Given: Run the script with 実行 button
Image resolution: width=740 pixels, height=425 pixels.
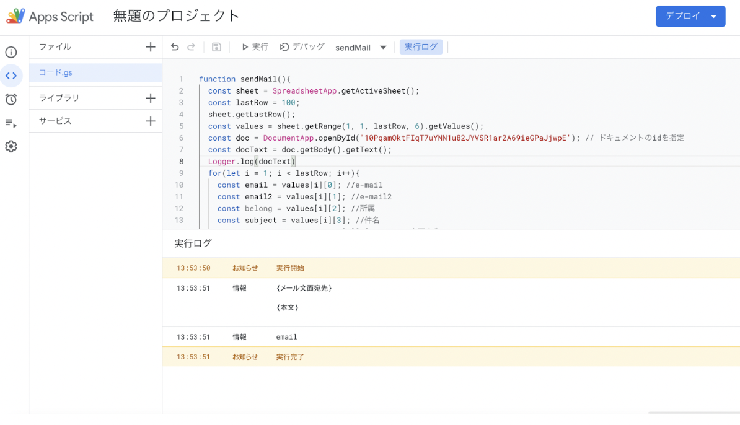Looking at the screenshot, I should pos(255,47).
